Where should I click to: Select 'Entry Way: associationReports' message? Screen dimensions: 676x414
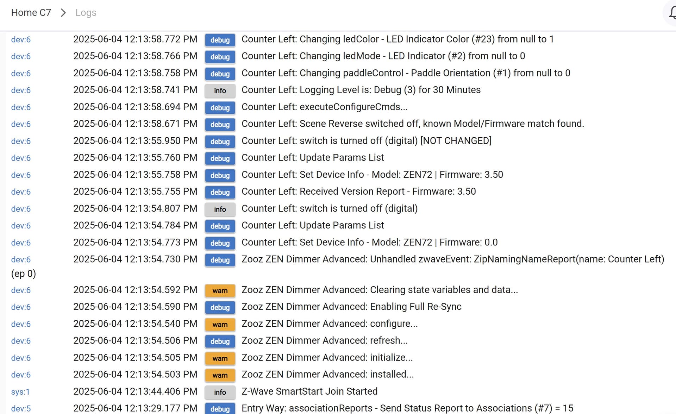[x=407, y=408]
